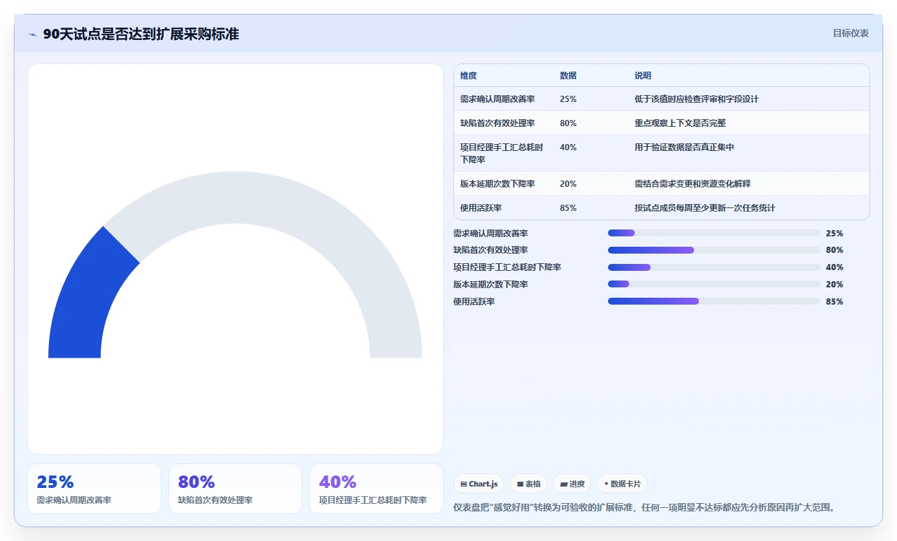
Task: Click the 说明 column header
Action: (x=643, y=76)
